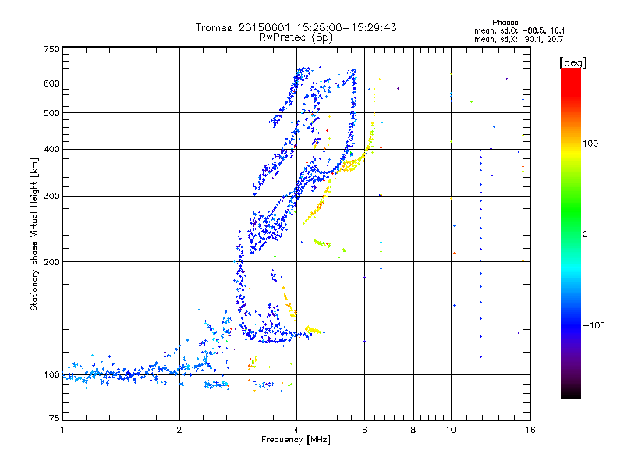This screenshot has width=624, height=468.
Task: Click the x-axis tick label "10"
Action: pos(451,430)
